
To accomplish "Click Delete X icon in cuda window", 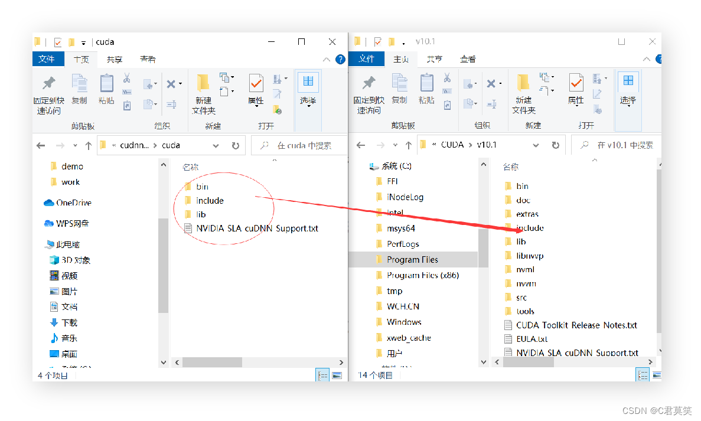I will [x=171, y=84].
